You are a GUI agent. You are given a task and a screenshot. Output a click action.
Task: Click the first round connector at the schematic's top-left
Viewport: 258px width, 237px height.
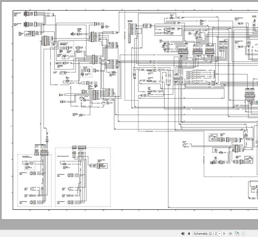[26, 14]
